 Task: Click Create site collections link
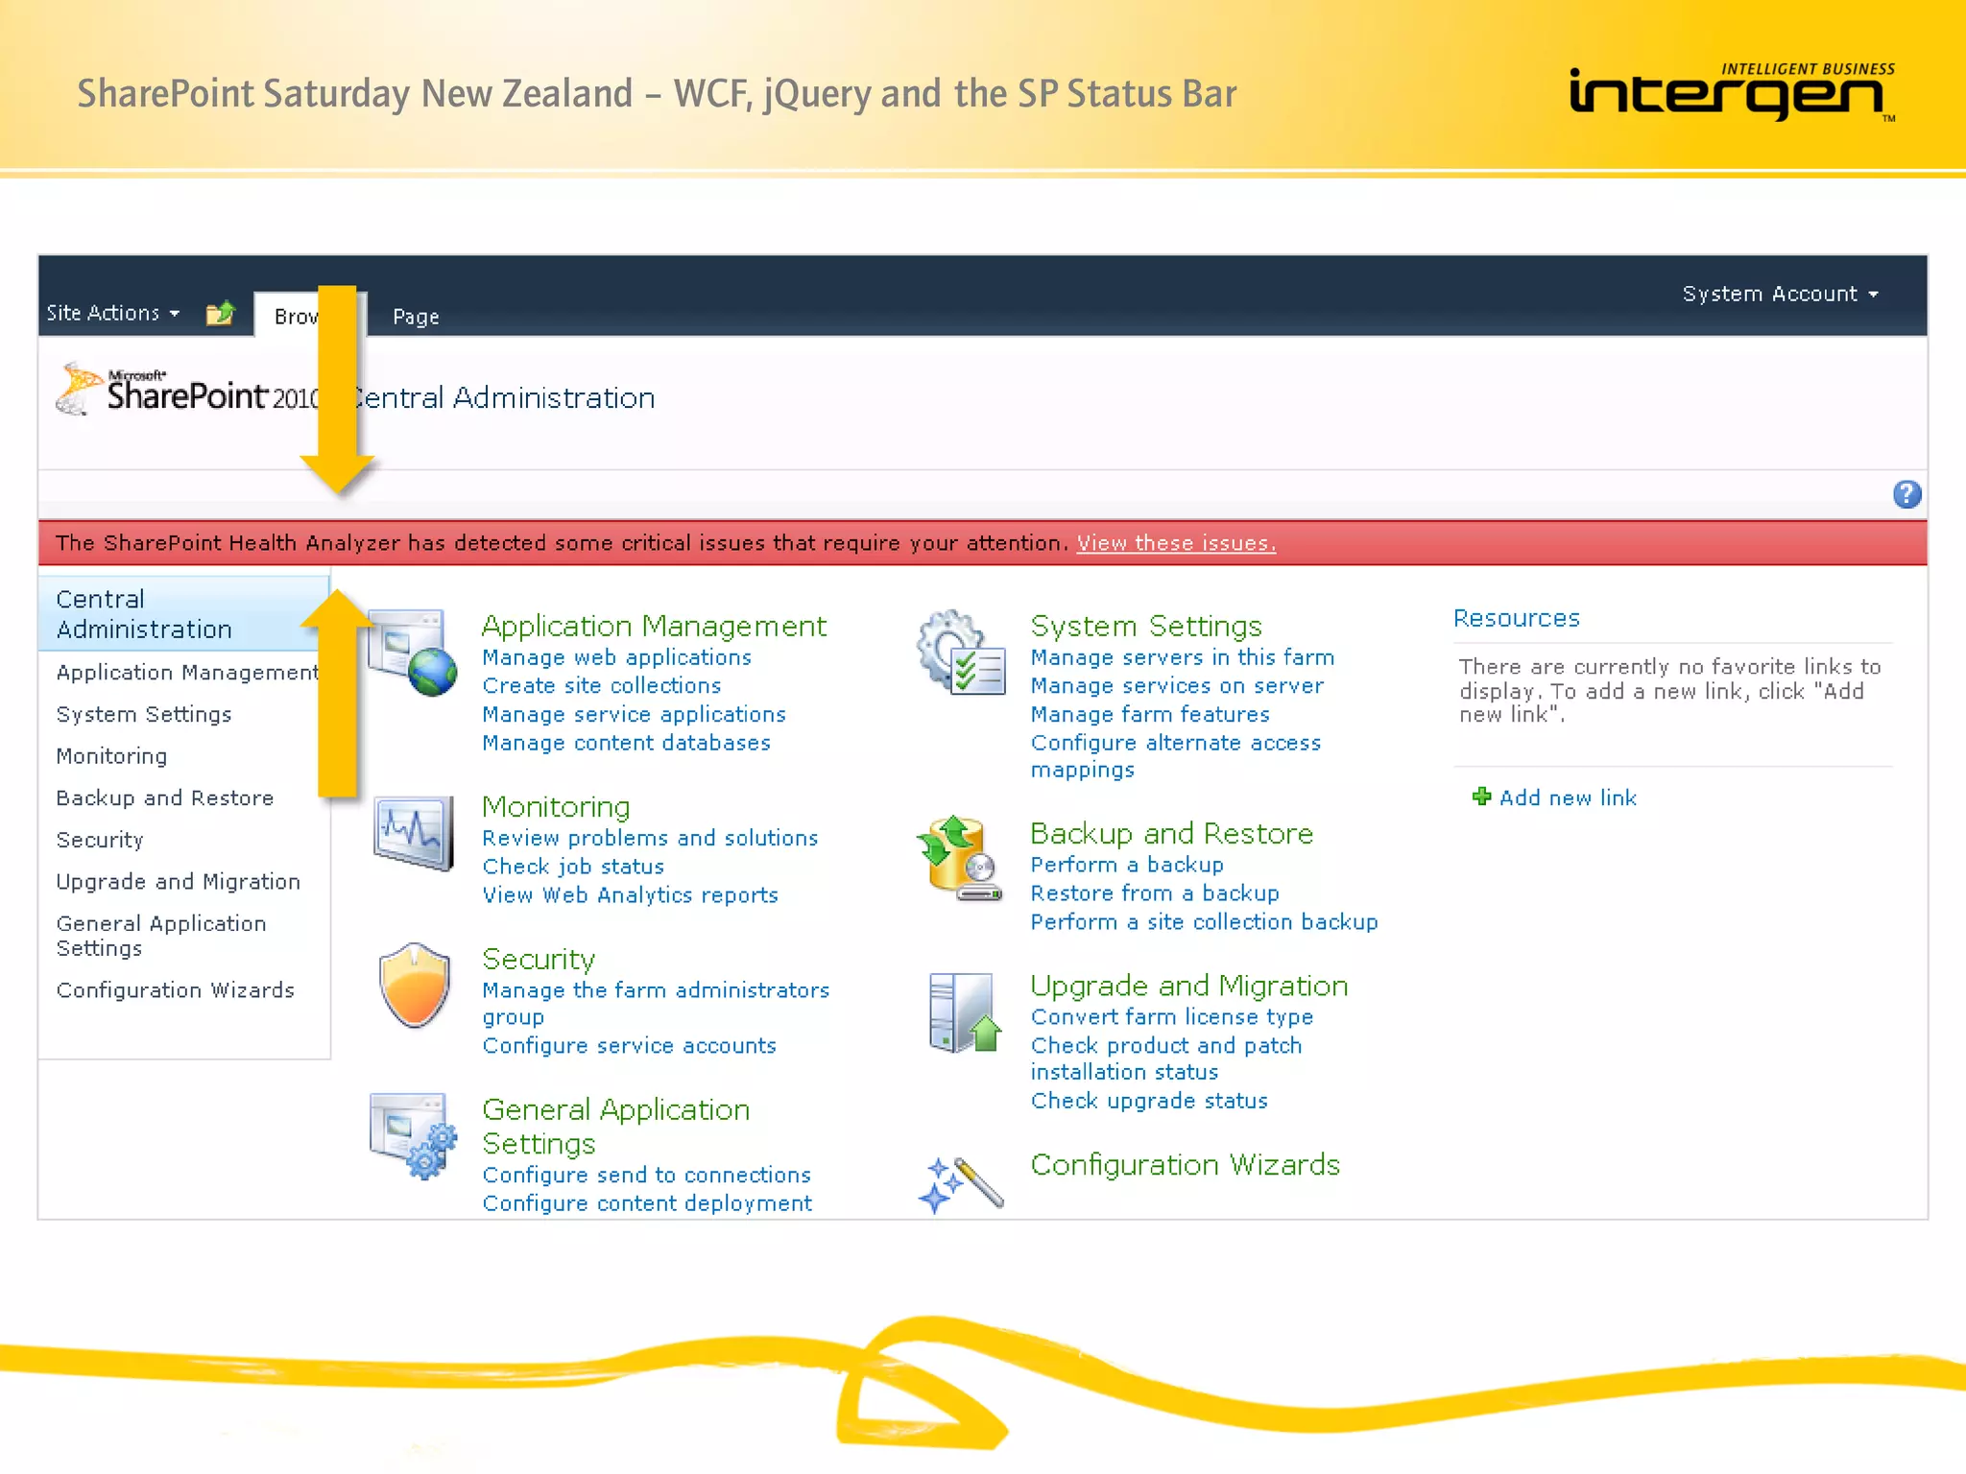[x=602, y=686]
